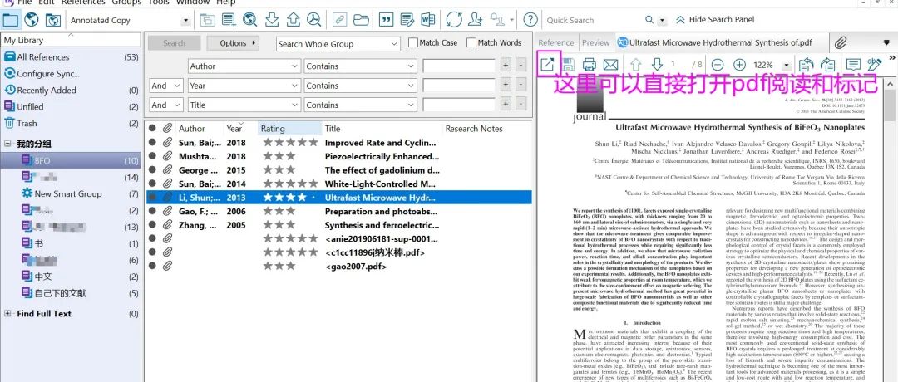Rotate PDF counterclockwise icon
The height and width of the screenshot is (382, 898).
click(x=806, y=65)
